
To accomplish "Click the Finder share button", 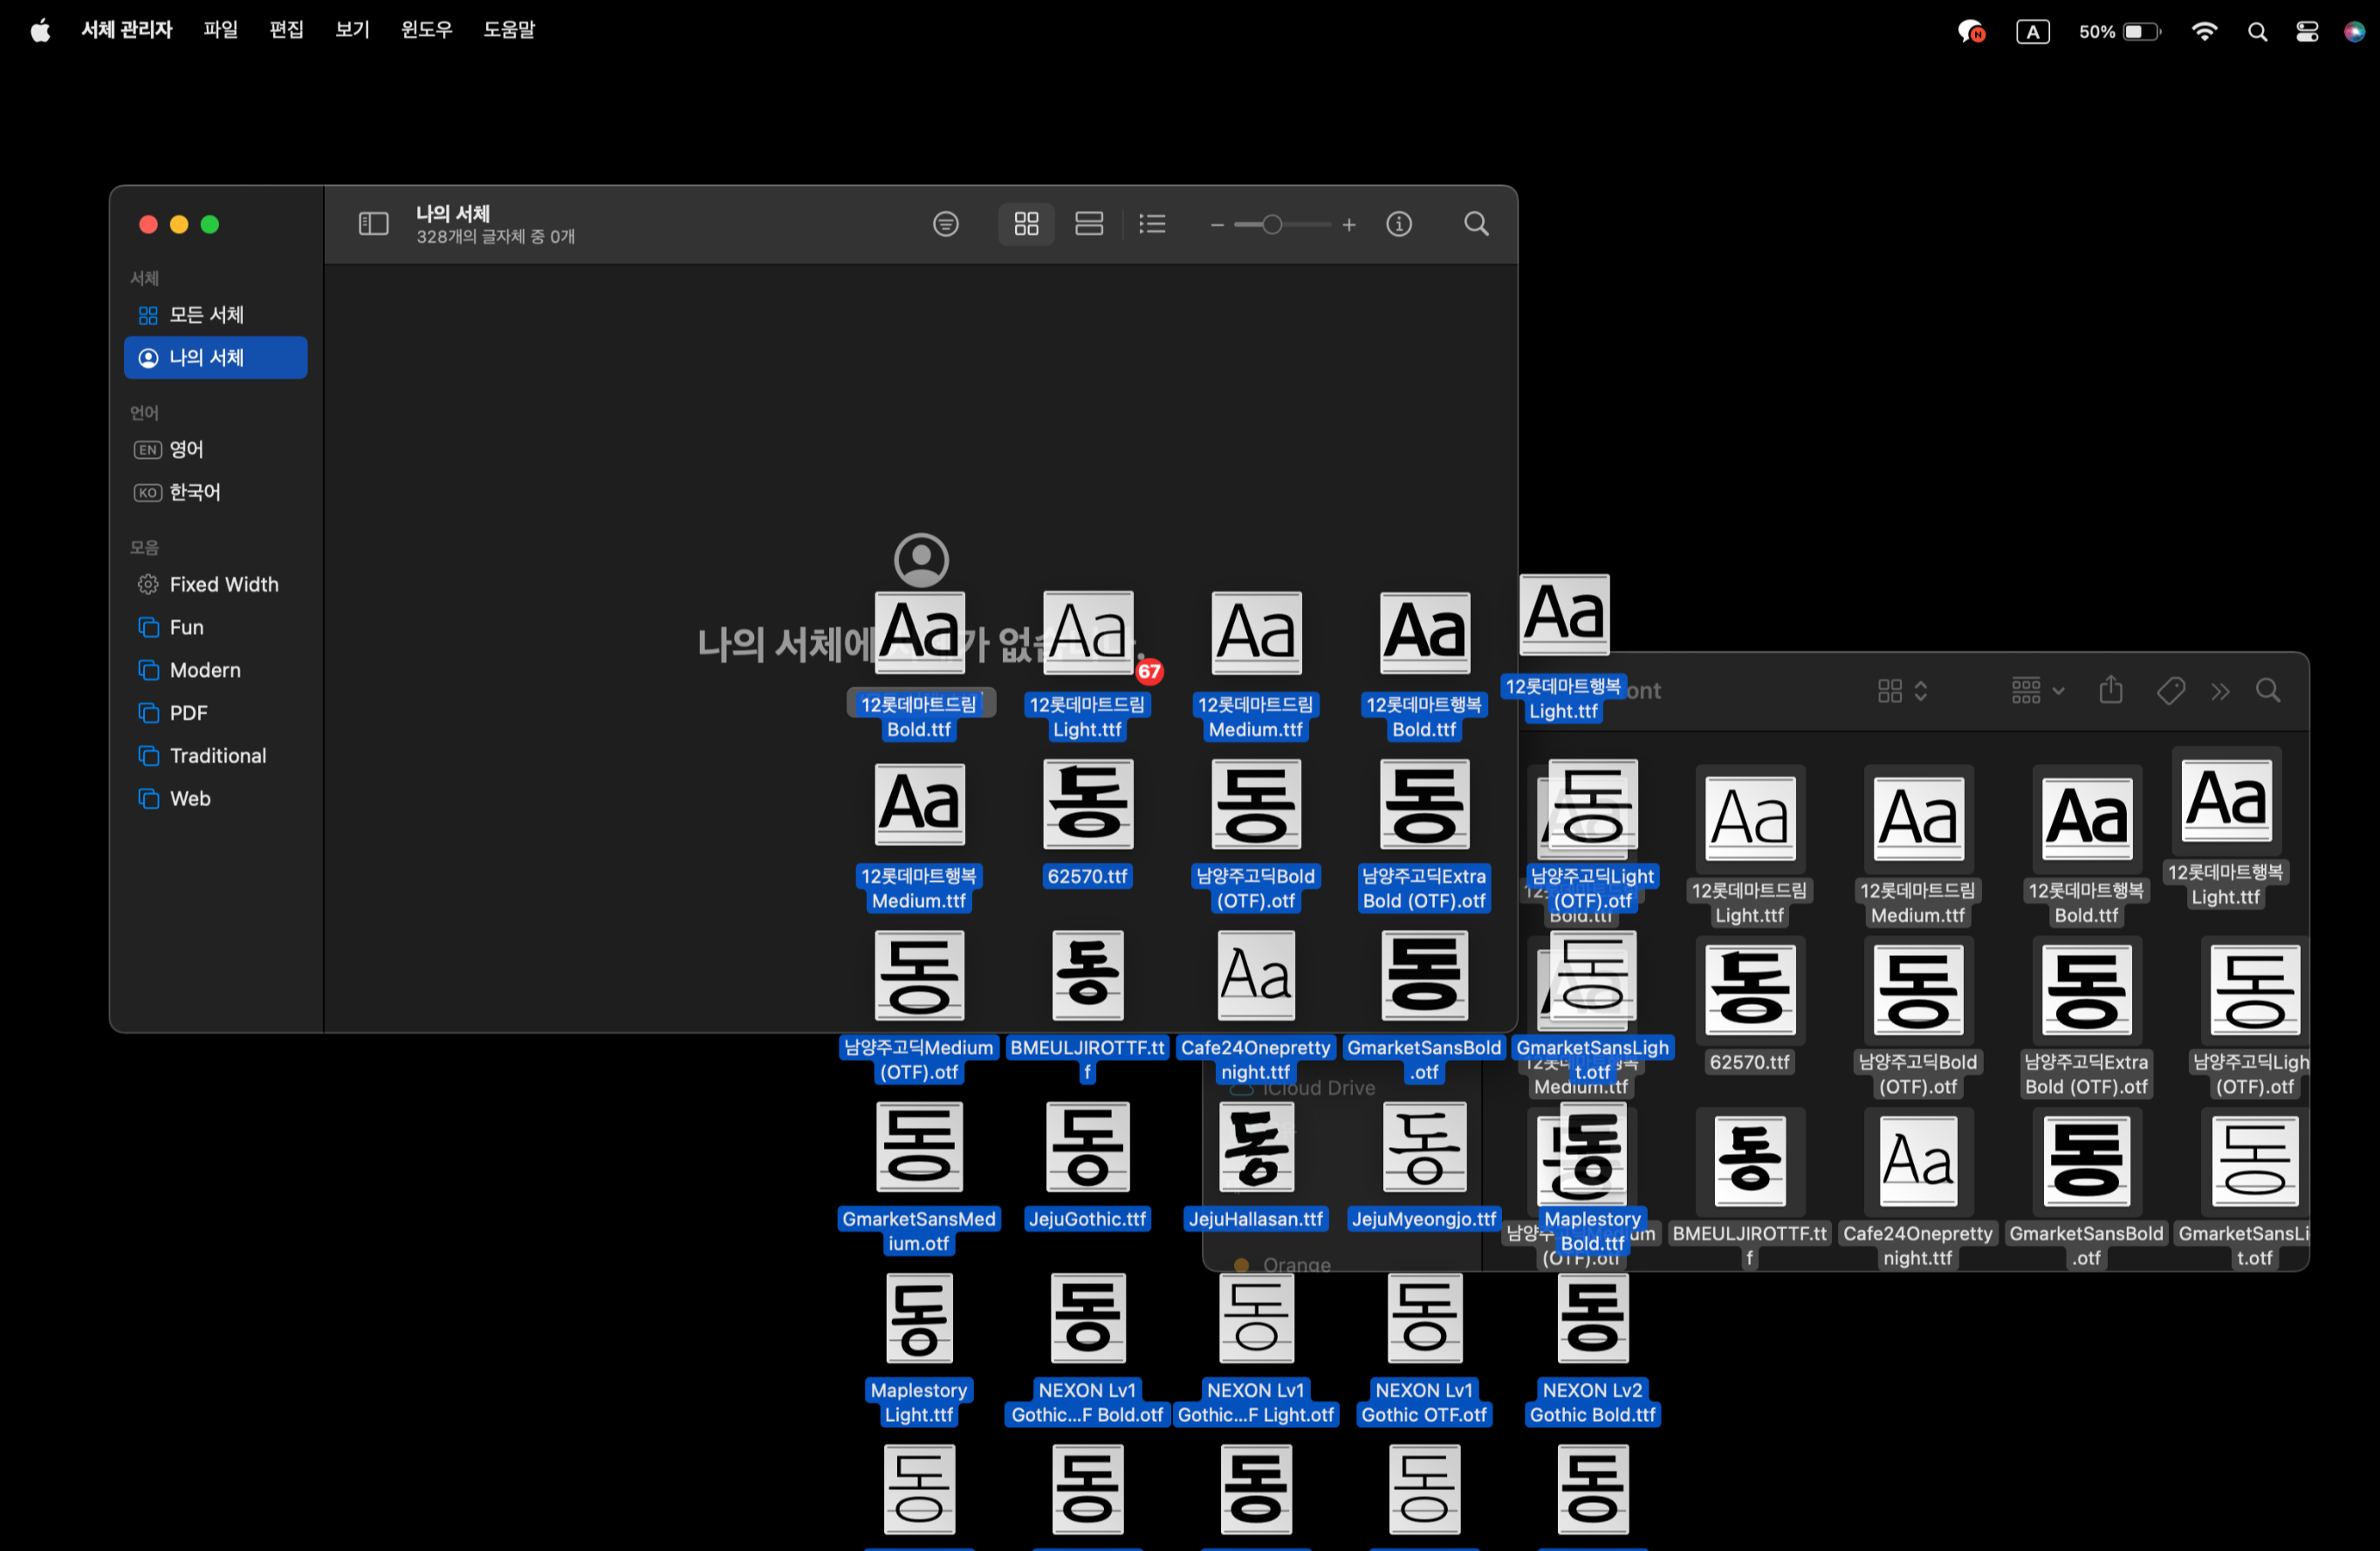I will point(2111,689).
